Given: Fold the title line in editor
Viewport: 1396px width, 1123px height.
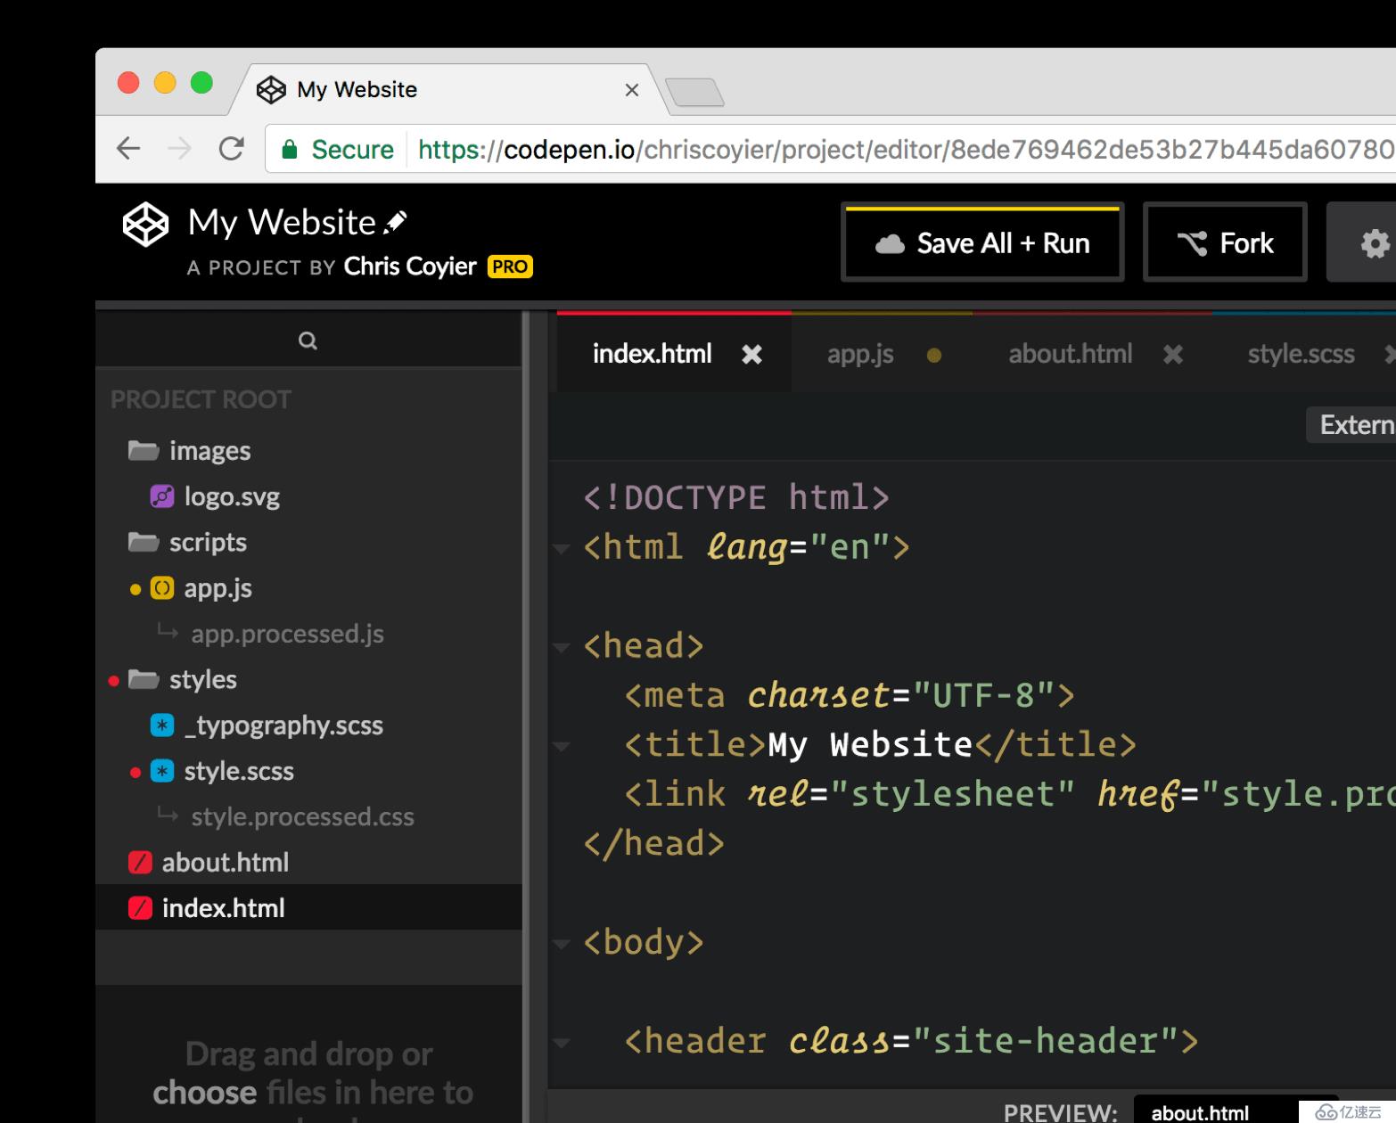Looking at the screenshot, I should (x=562, y=746).
